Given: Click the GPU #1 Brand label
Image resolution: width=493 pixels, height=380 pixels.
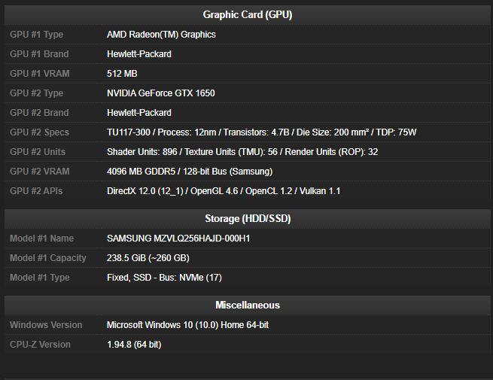Looking at the screenshot, I should (39, 54).
